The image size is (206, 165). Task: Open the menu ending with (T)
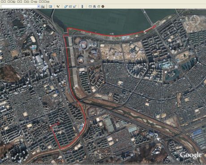(26, 2)
